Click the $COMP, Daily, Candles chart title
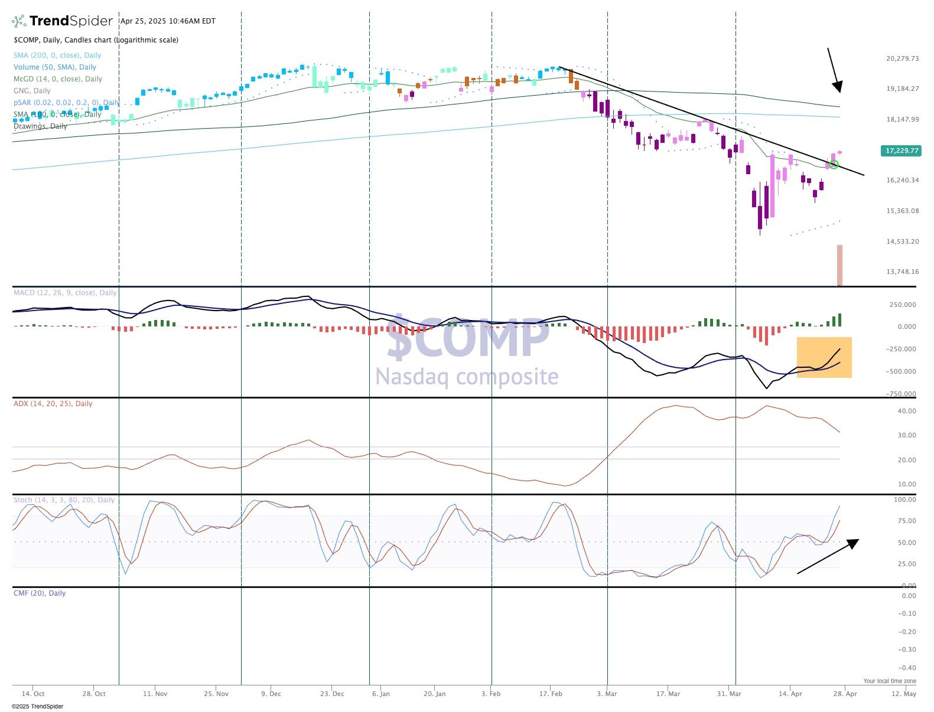Image resolution: width=934 pixels, height=712 pixels. point(96,40)
